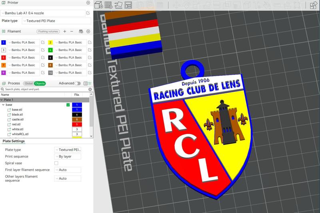320x213 pixels.
Task: Click the Add object cube icon
Action: pos(99,5)
